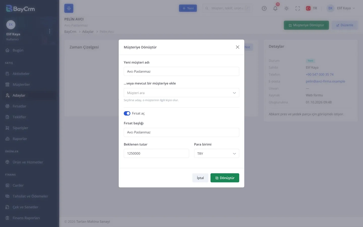
Task: Click the Not button in timeline
Action: (248, 47)
